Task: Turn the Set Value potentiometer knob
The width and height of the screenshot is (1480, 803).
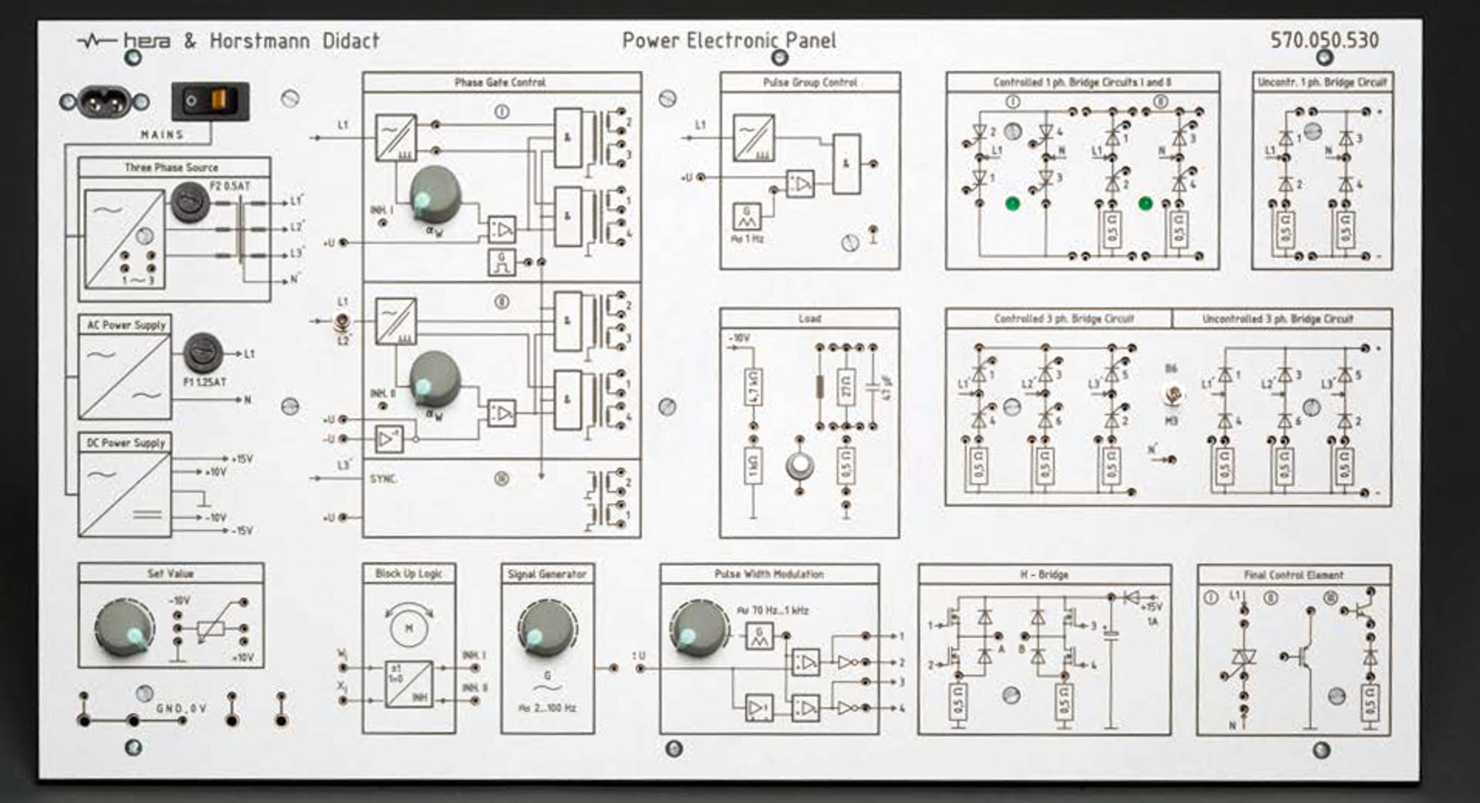Action: [x=124, y=629]
